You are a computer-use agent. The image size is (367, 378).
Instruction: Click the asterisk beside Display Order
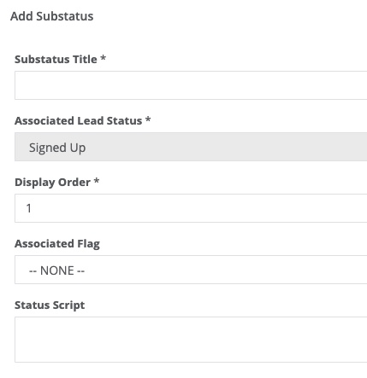click(97, 181)
